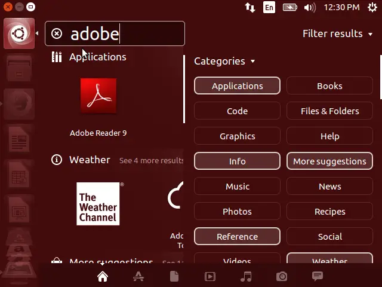Switch to Photos lens camera icon

click(282, 277)
